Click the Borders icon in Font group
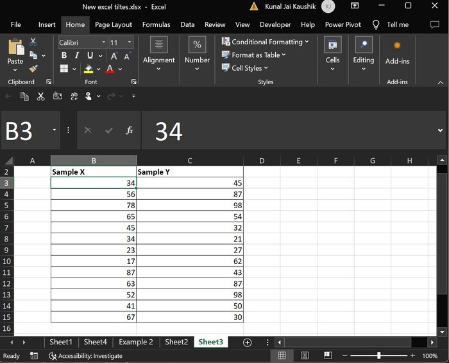The height and width of the screenshot is (363, 449). click(x=64, y=69)
